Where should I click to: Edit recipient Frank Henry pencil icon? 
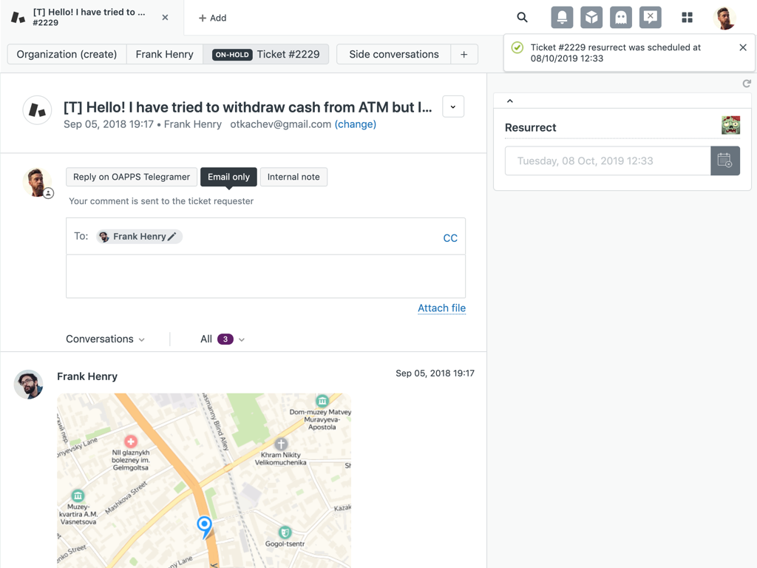172,237
